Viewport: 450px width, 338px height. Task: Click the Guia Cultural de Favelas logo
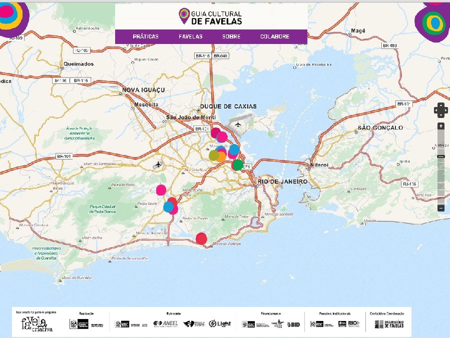pos(210,16)
